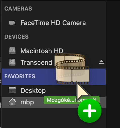Select the FaceTime HD Camera entry label
This screenshot has height=128, width=120.
click(53, 23)
